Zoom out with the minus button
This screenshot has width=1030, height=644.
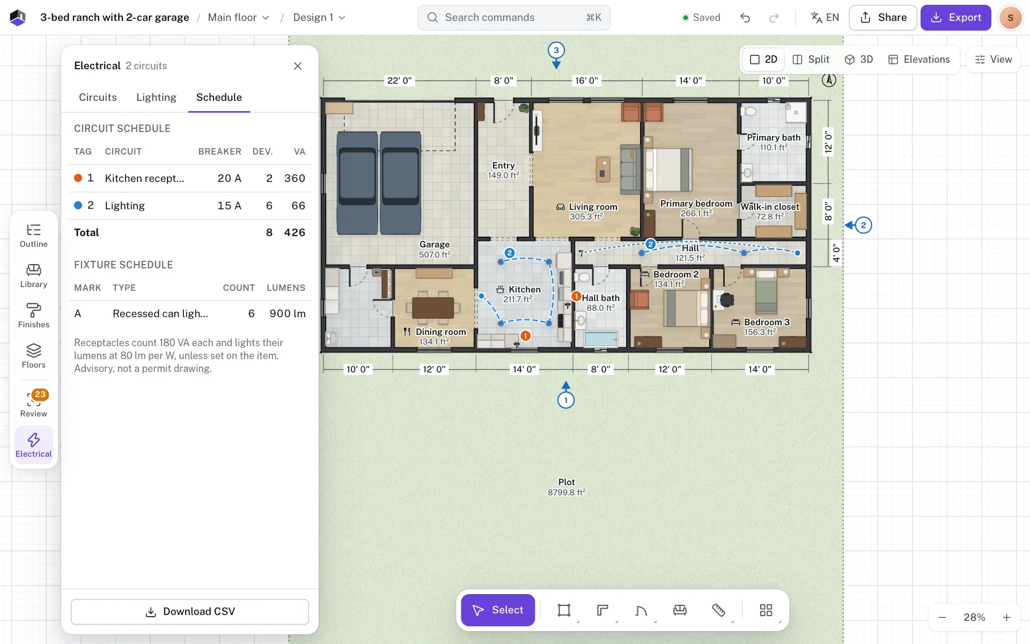tap(942, 618)
